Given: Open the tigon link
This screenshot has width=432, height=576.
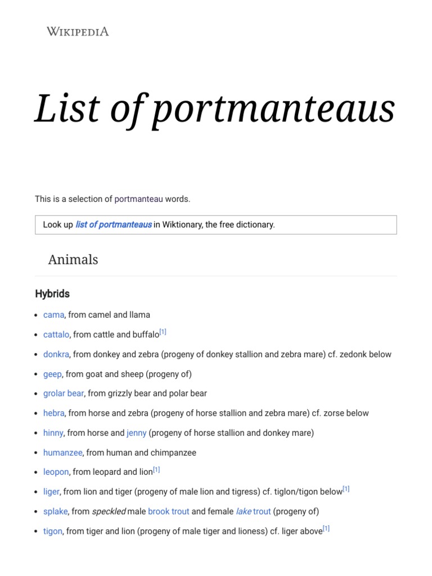Looking at the screenshot, I should click(x=52, y=531).
